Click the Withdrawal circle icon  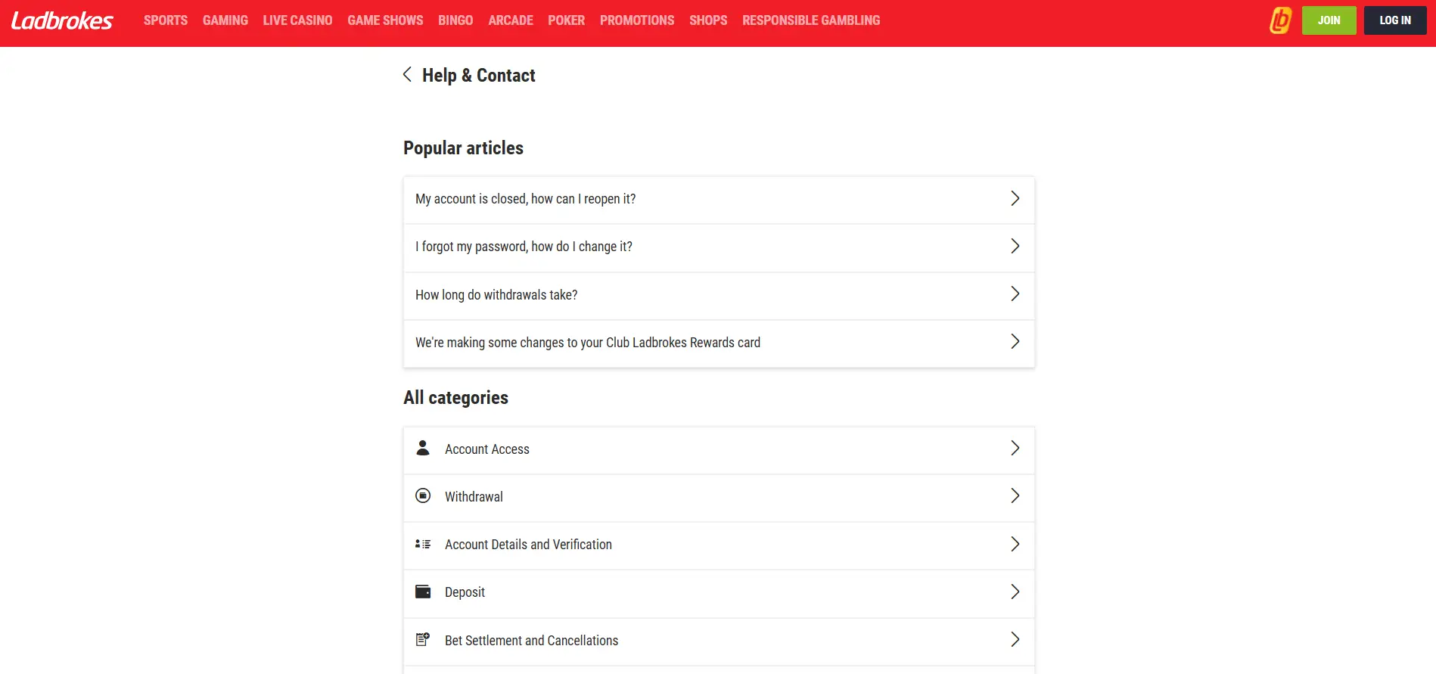pos(423,495)
